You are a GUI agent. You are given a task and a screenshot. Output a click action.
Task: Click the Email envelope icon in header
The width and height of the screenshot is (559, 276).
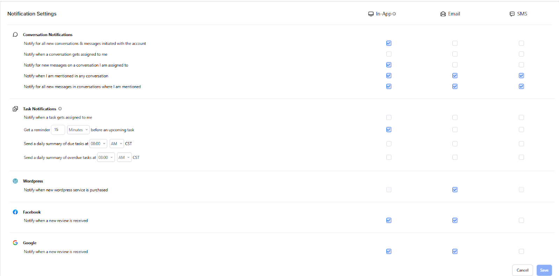pos(443,14)
